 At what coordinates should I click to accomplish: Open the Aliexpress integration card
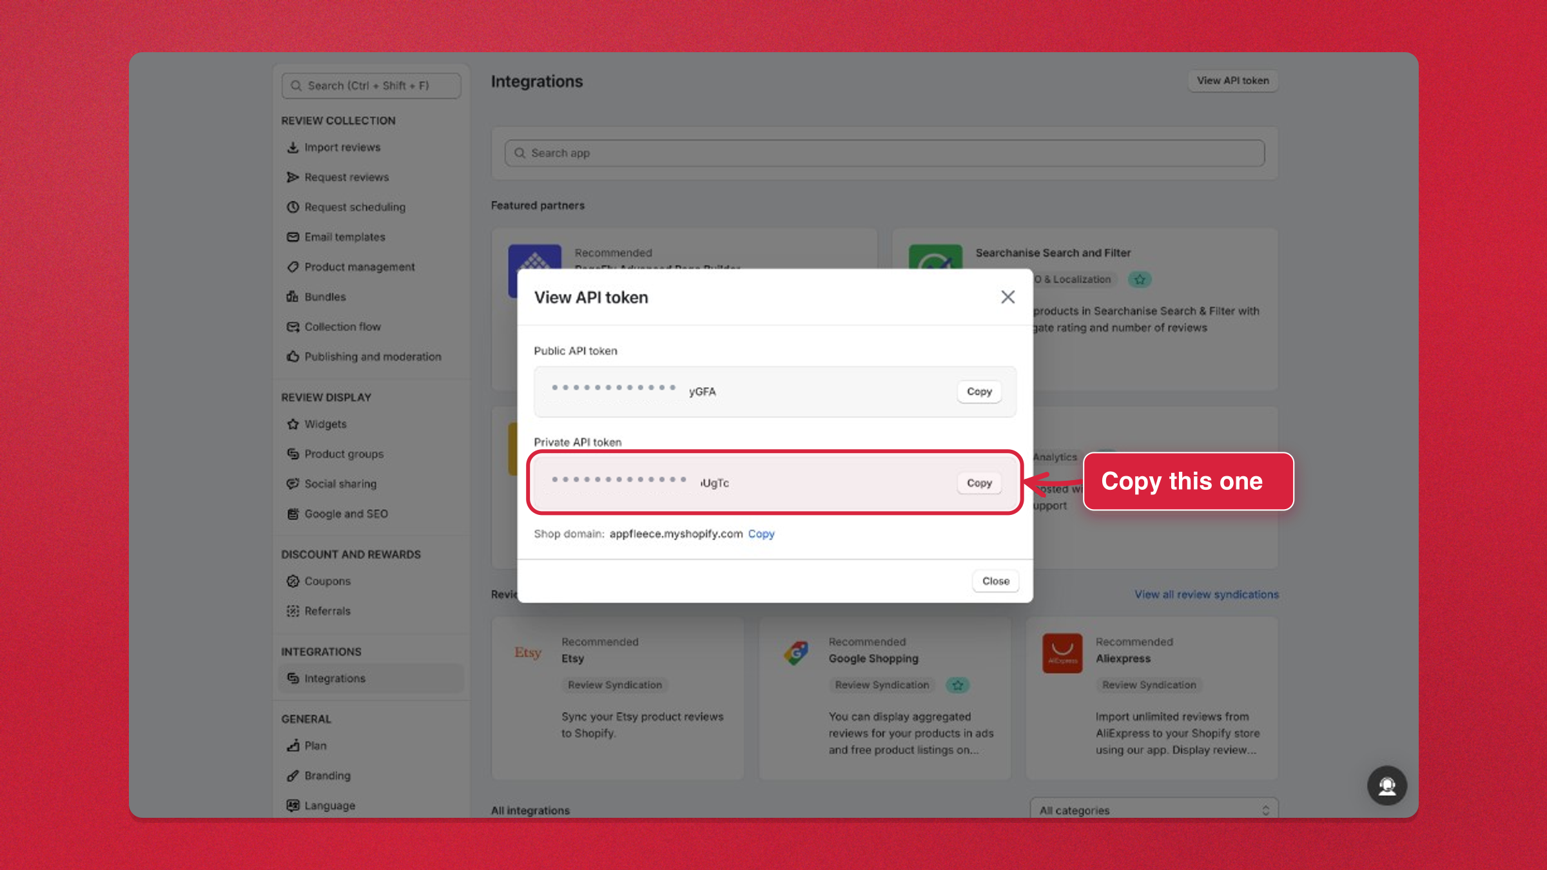[1152, 699]
